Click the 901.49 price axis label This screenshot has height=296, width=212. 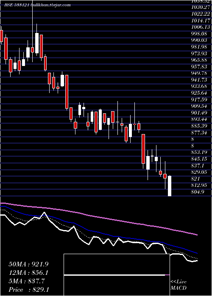200,113
